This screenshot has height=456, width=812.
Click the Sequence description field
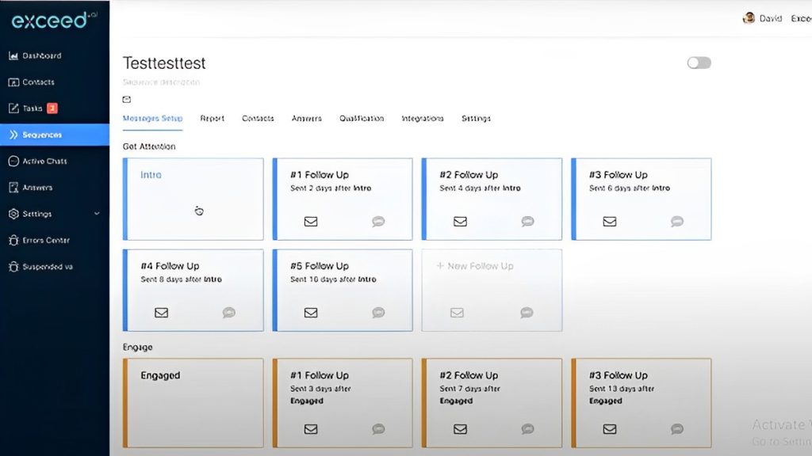click(x=162, y=82)
